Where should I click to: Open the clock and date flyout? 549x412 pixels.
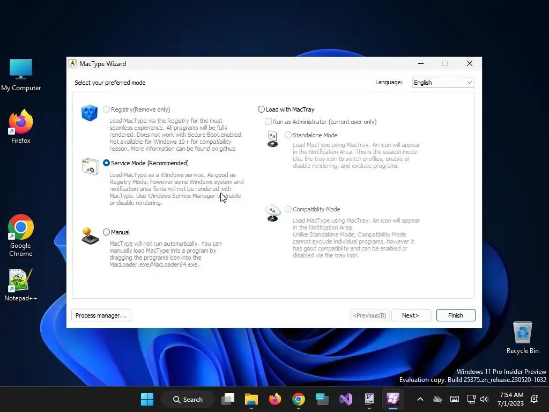[511, 399]
